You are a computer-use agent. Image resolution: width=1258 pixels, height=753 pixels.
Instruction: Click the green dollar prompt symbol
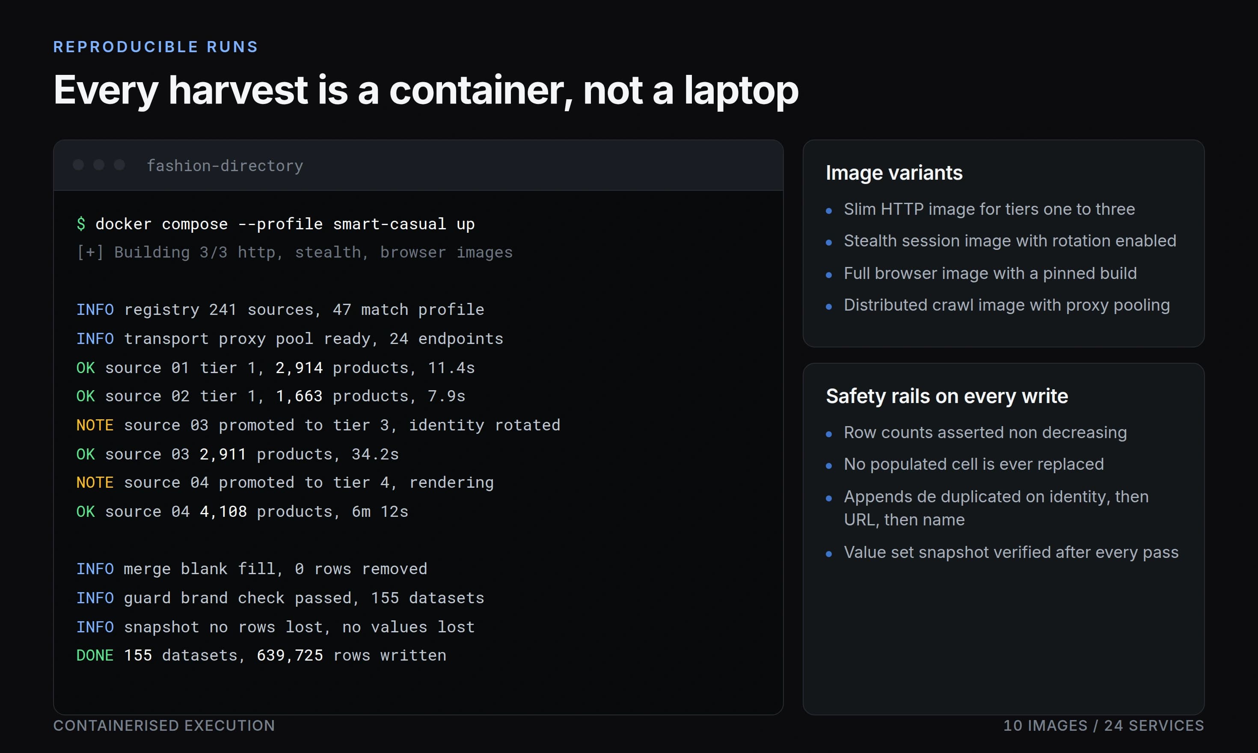click(x=81, y=224)
